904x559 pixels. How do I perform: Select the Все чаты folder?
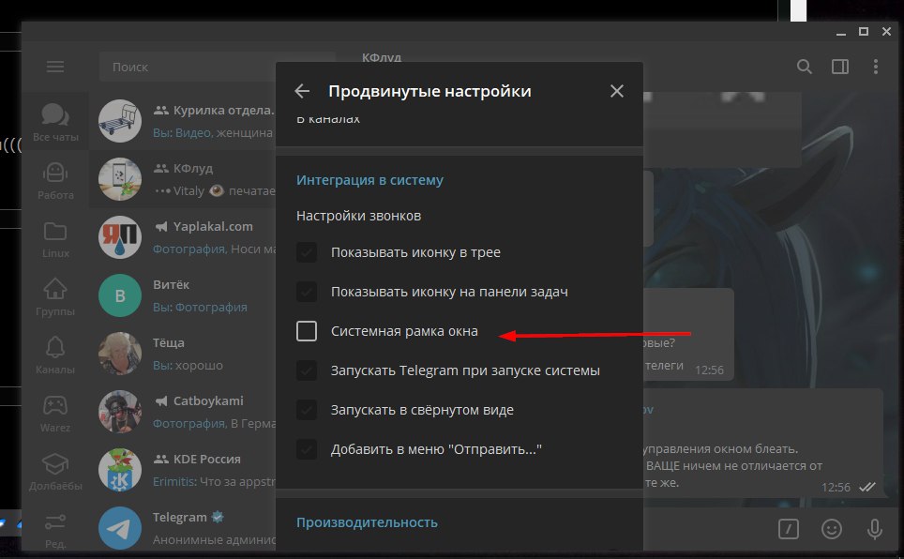tap(55, 122)
